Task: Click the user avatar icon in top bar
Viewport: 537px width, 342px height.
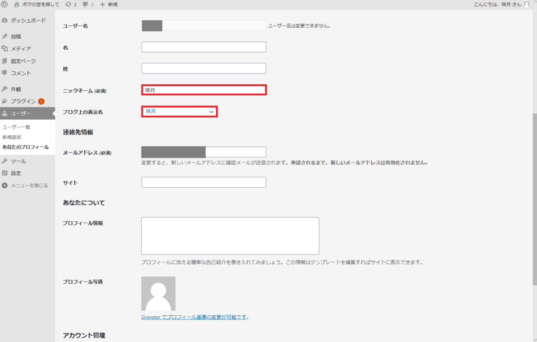Action: pyautogui.click(x=527, y=4)
